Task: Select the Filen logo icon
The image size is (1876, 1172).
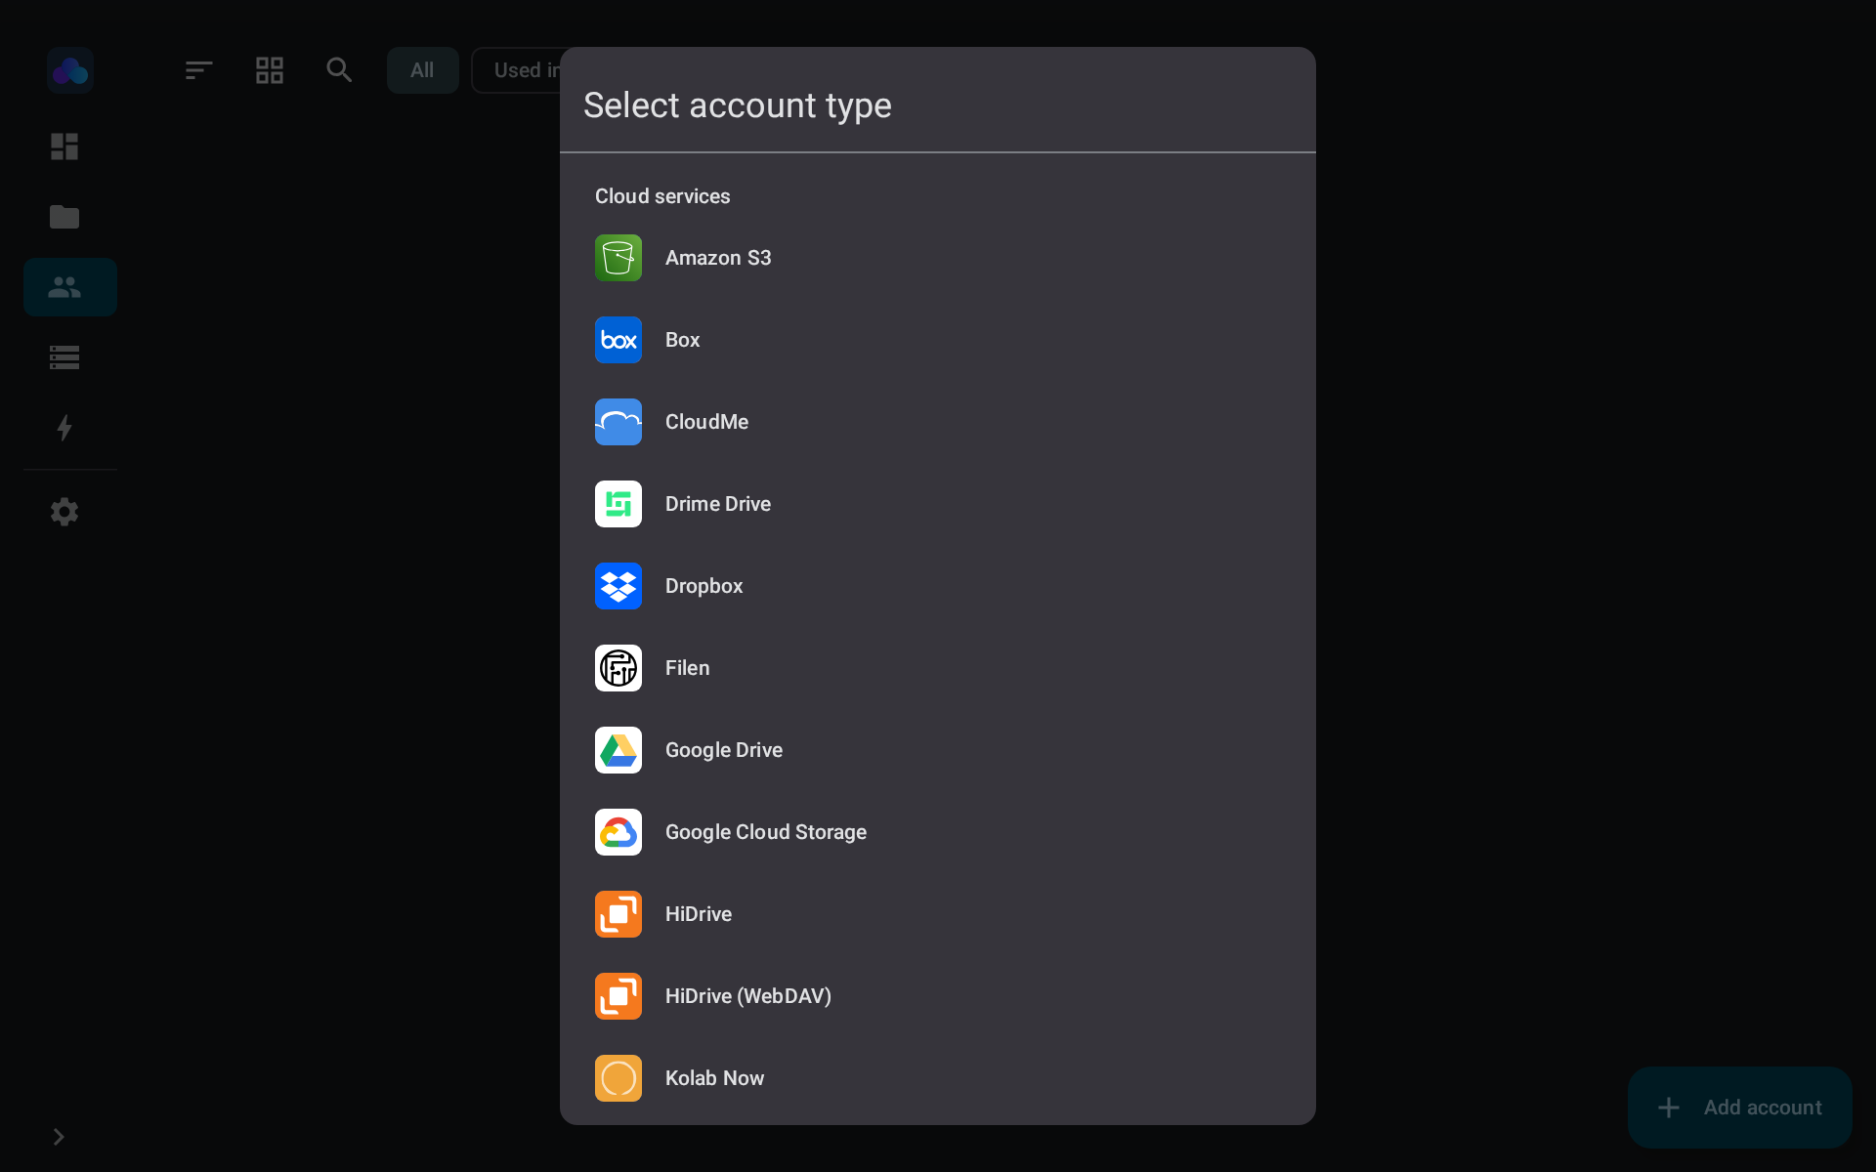Action: pyautogui.click(x=618, y=668)
